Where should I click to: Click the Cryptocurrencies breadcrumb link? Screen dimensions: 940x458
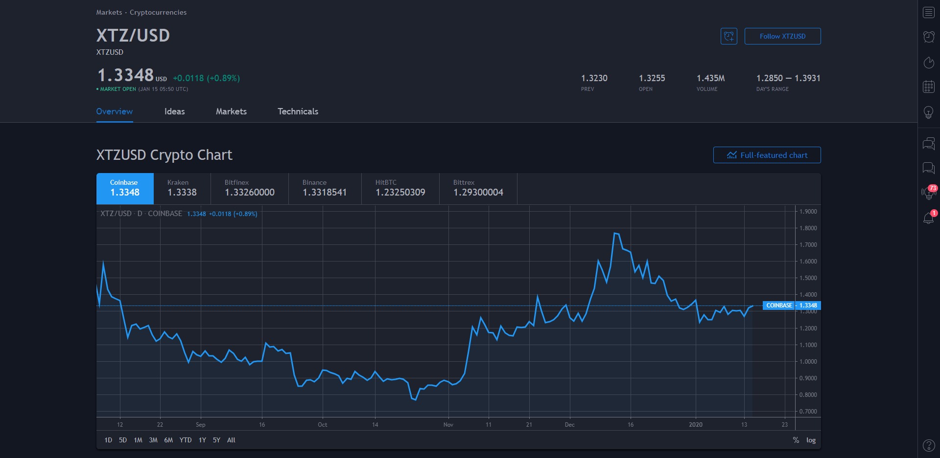click(x=158, y=12)
